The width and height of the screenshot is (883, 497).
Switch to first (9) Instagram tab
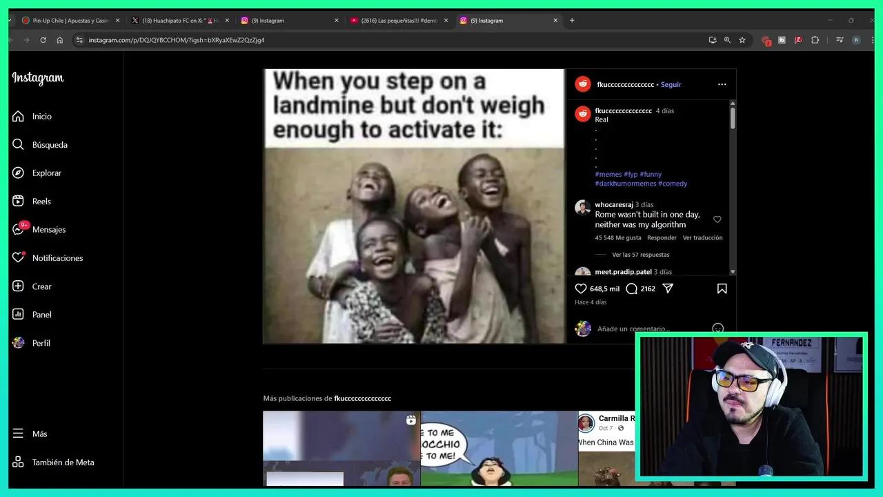tap(288, 21)
